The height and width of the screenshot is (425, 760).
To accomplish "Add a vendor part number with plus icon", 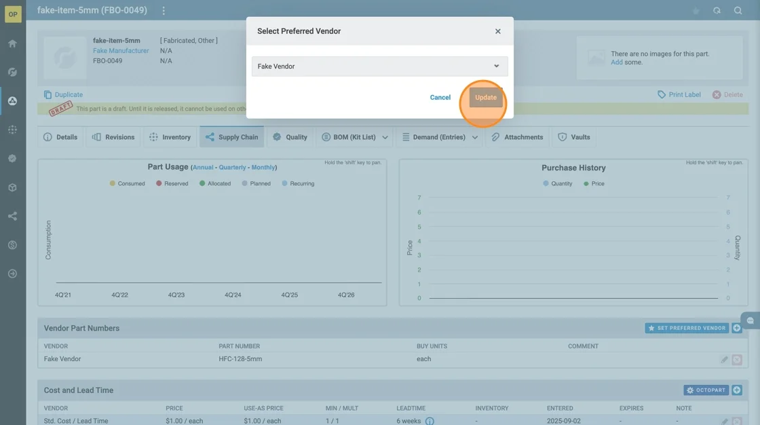I will click(737, 328).
